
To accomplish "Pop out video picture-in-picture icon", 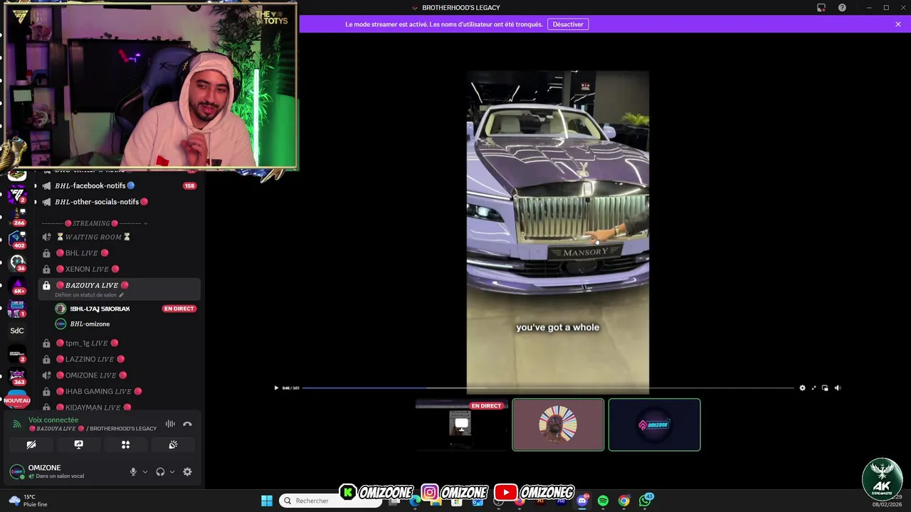I will click(x=825, y=388).
